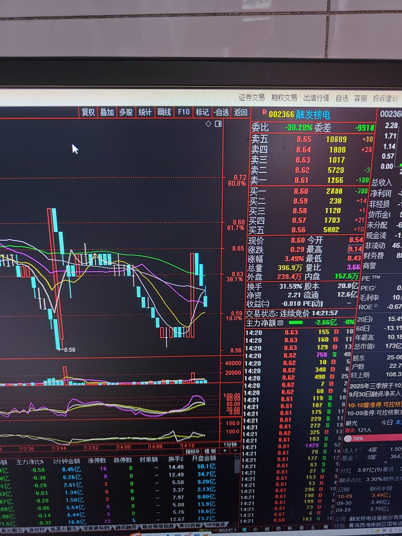Select the 融资融券 sector tab
The image size is (402, 536).
[x=126, y=527]
